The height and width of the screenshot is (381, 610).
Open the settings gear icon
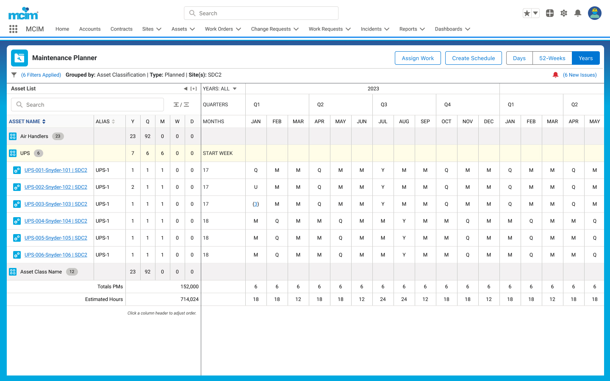[x=564, y=13]
